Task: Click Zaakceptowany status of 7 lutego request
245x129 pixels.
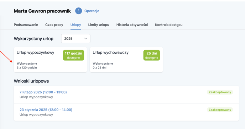Action: (220, 92)
